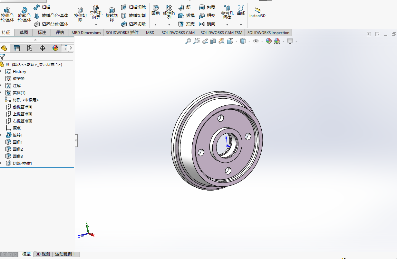The height and width of the screenshot is (259, 397).
Task: Click the 抽壳 shell tool
Action: tap(187, 24)
